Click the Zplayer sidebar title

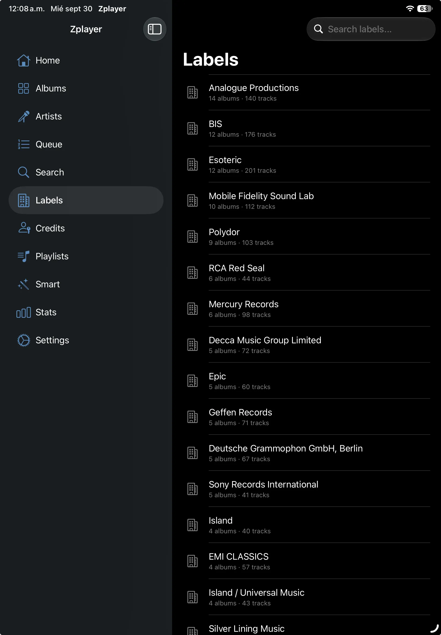86,29
